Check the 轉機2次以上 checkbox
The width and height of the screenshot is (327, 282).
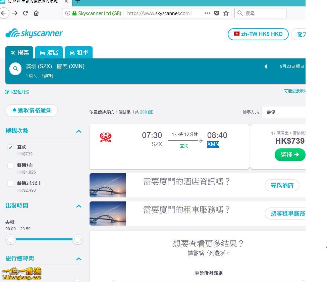pyautogui.click(x=10, y=184)
